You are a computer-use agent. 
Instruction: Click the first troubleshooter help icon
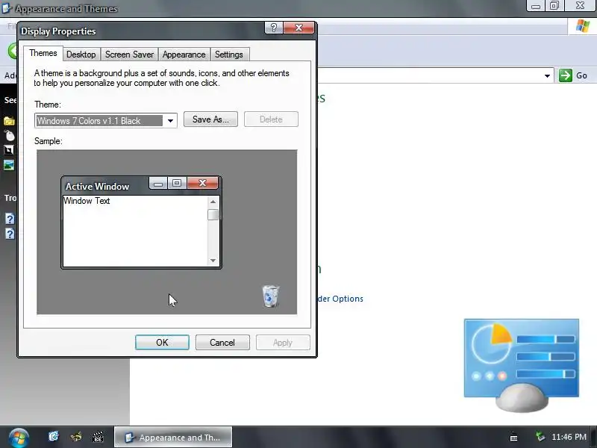pyautogui.click(x=10, y=219)
